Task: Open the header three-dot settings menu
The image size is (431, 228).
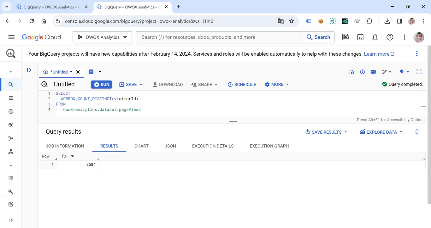Action: coord(405,37)
